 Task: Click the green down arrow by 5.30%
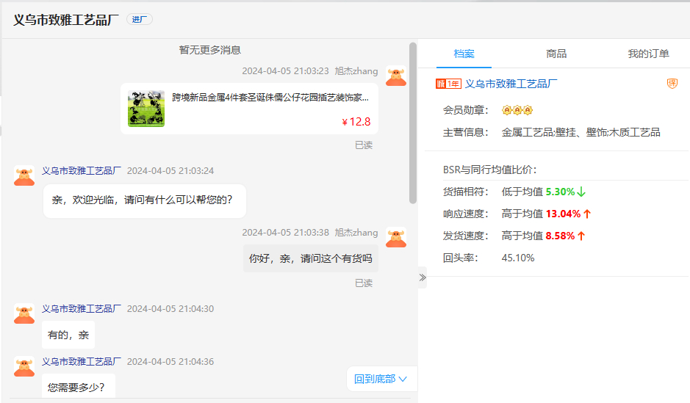click(581, 192)
